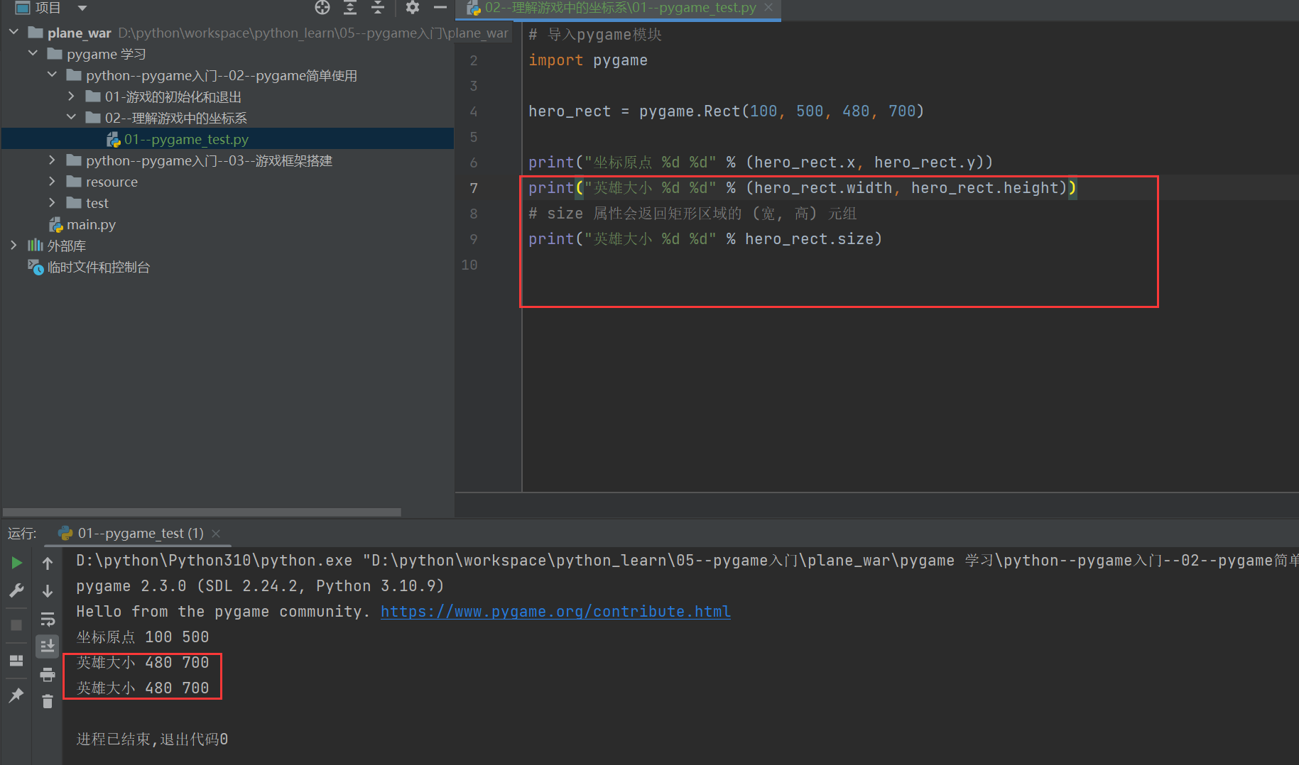This screenshot has height=765, width=1299.
Task: Click the Expand All icon in project toolbar
Action: (350, 8)
